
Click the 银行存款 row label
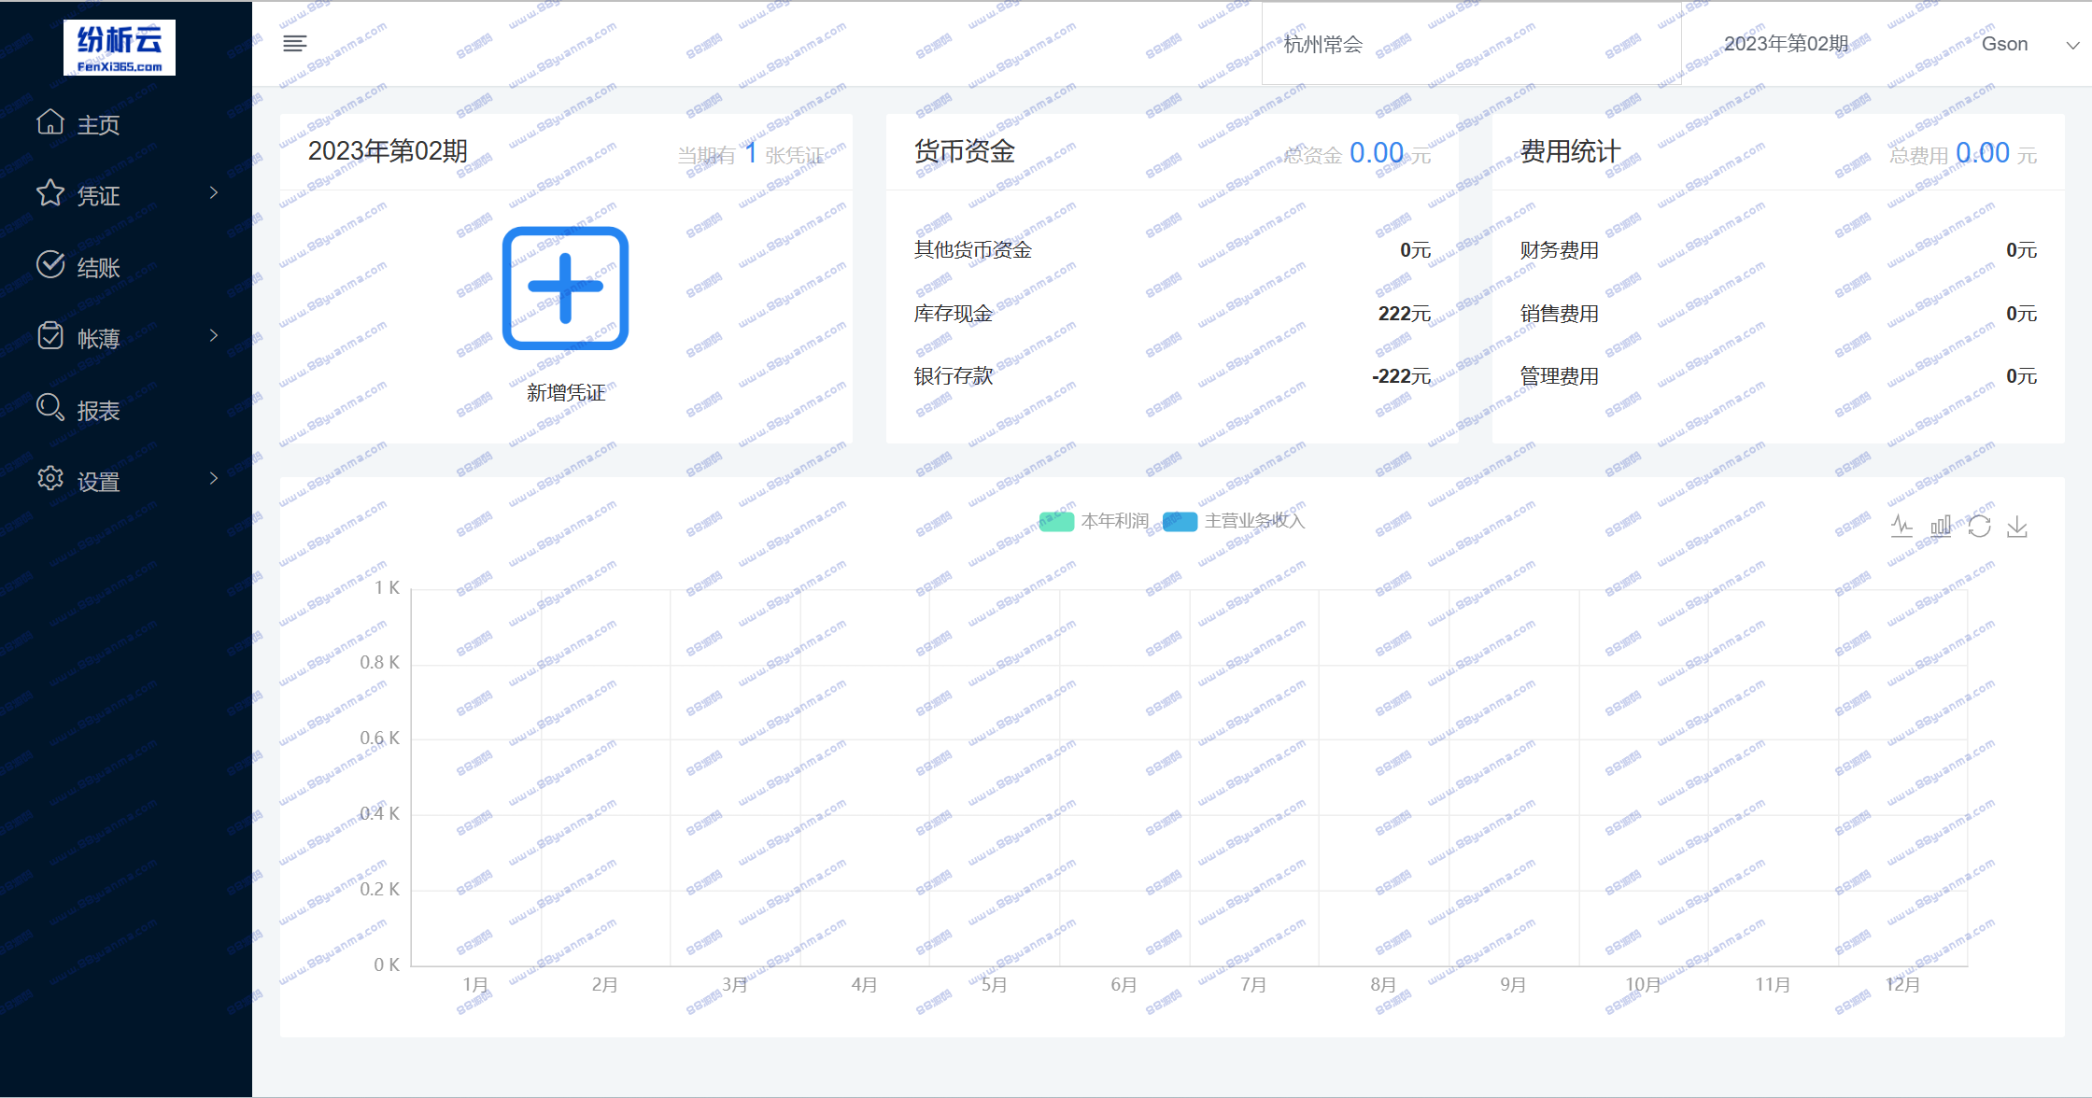pos(954,376)
